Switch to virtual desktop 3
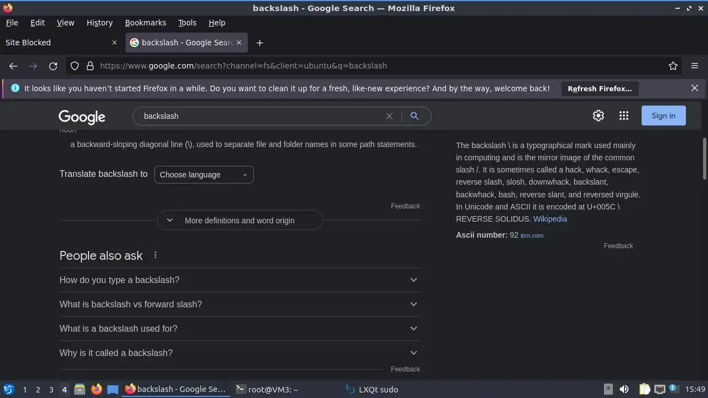This screenshot has height=398, width=708. coord(51,390)
